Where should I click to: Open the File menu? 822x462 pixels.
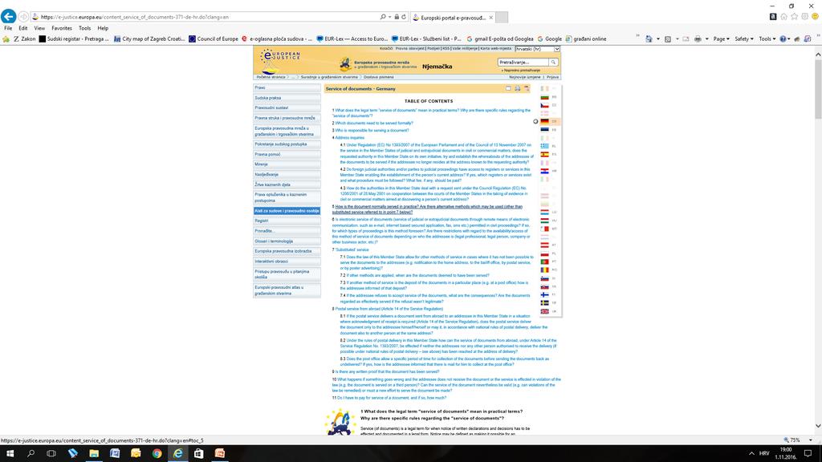click(8, 28)
